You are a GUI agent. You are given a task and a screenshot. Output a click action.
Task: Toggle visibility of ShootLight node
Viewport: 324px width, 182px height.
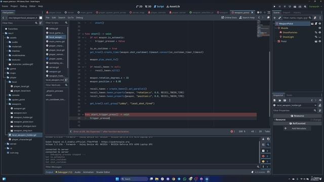point(320,37)
